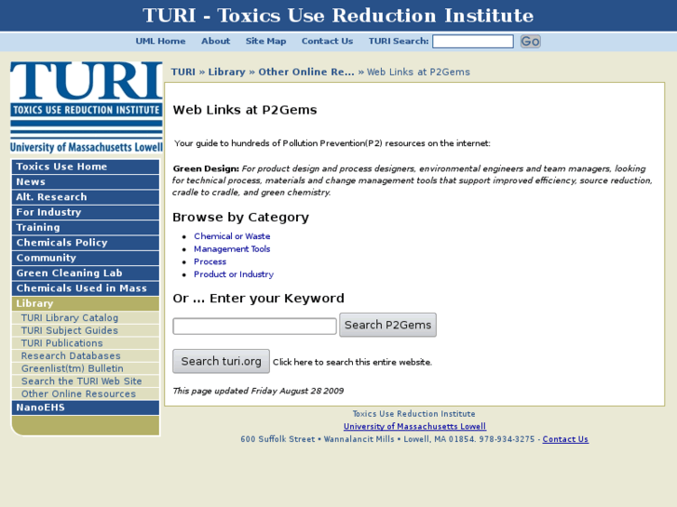Go to Site Map
Viewport: 677px width, 507px height.
[265, 41]
